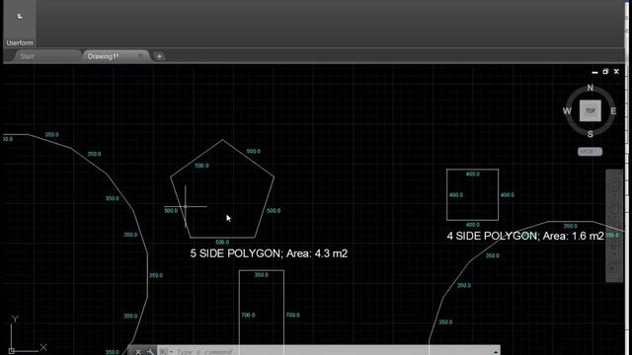Close the command line window

(x=138, y=352)
